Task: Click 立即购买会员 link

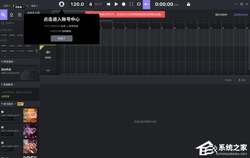Action: pos(241,15)
